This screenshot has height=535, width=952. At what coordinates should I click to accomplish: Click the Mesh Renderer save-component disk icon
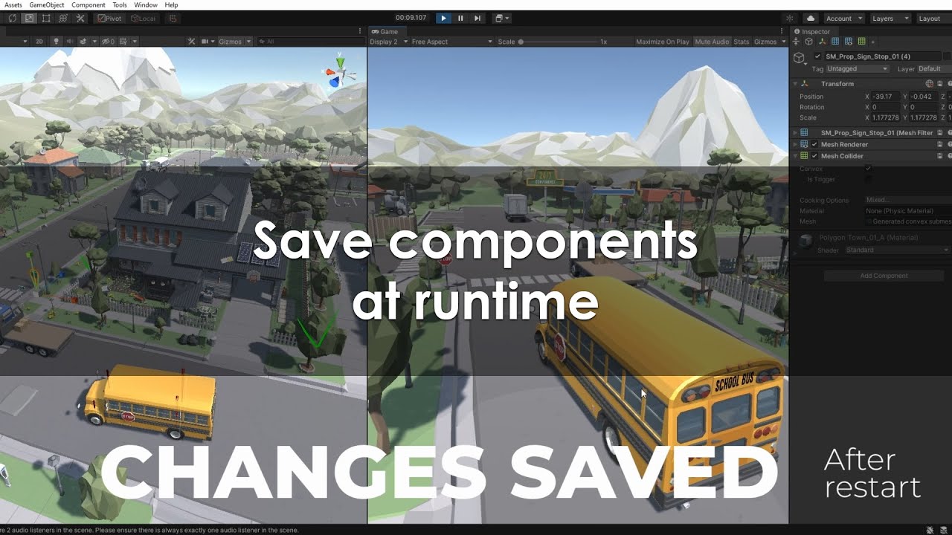(x=939, y=144)
